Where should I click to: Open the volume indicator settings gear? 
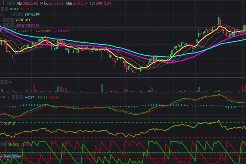pyautogui.click(x=2, y=82)
